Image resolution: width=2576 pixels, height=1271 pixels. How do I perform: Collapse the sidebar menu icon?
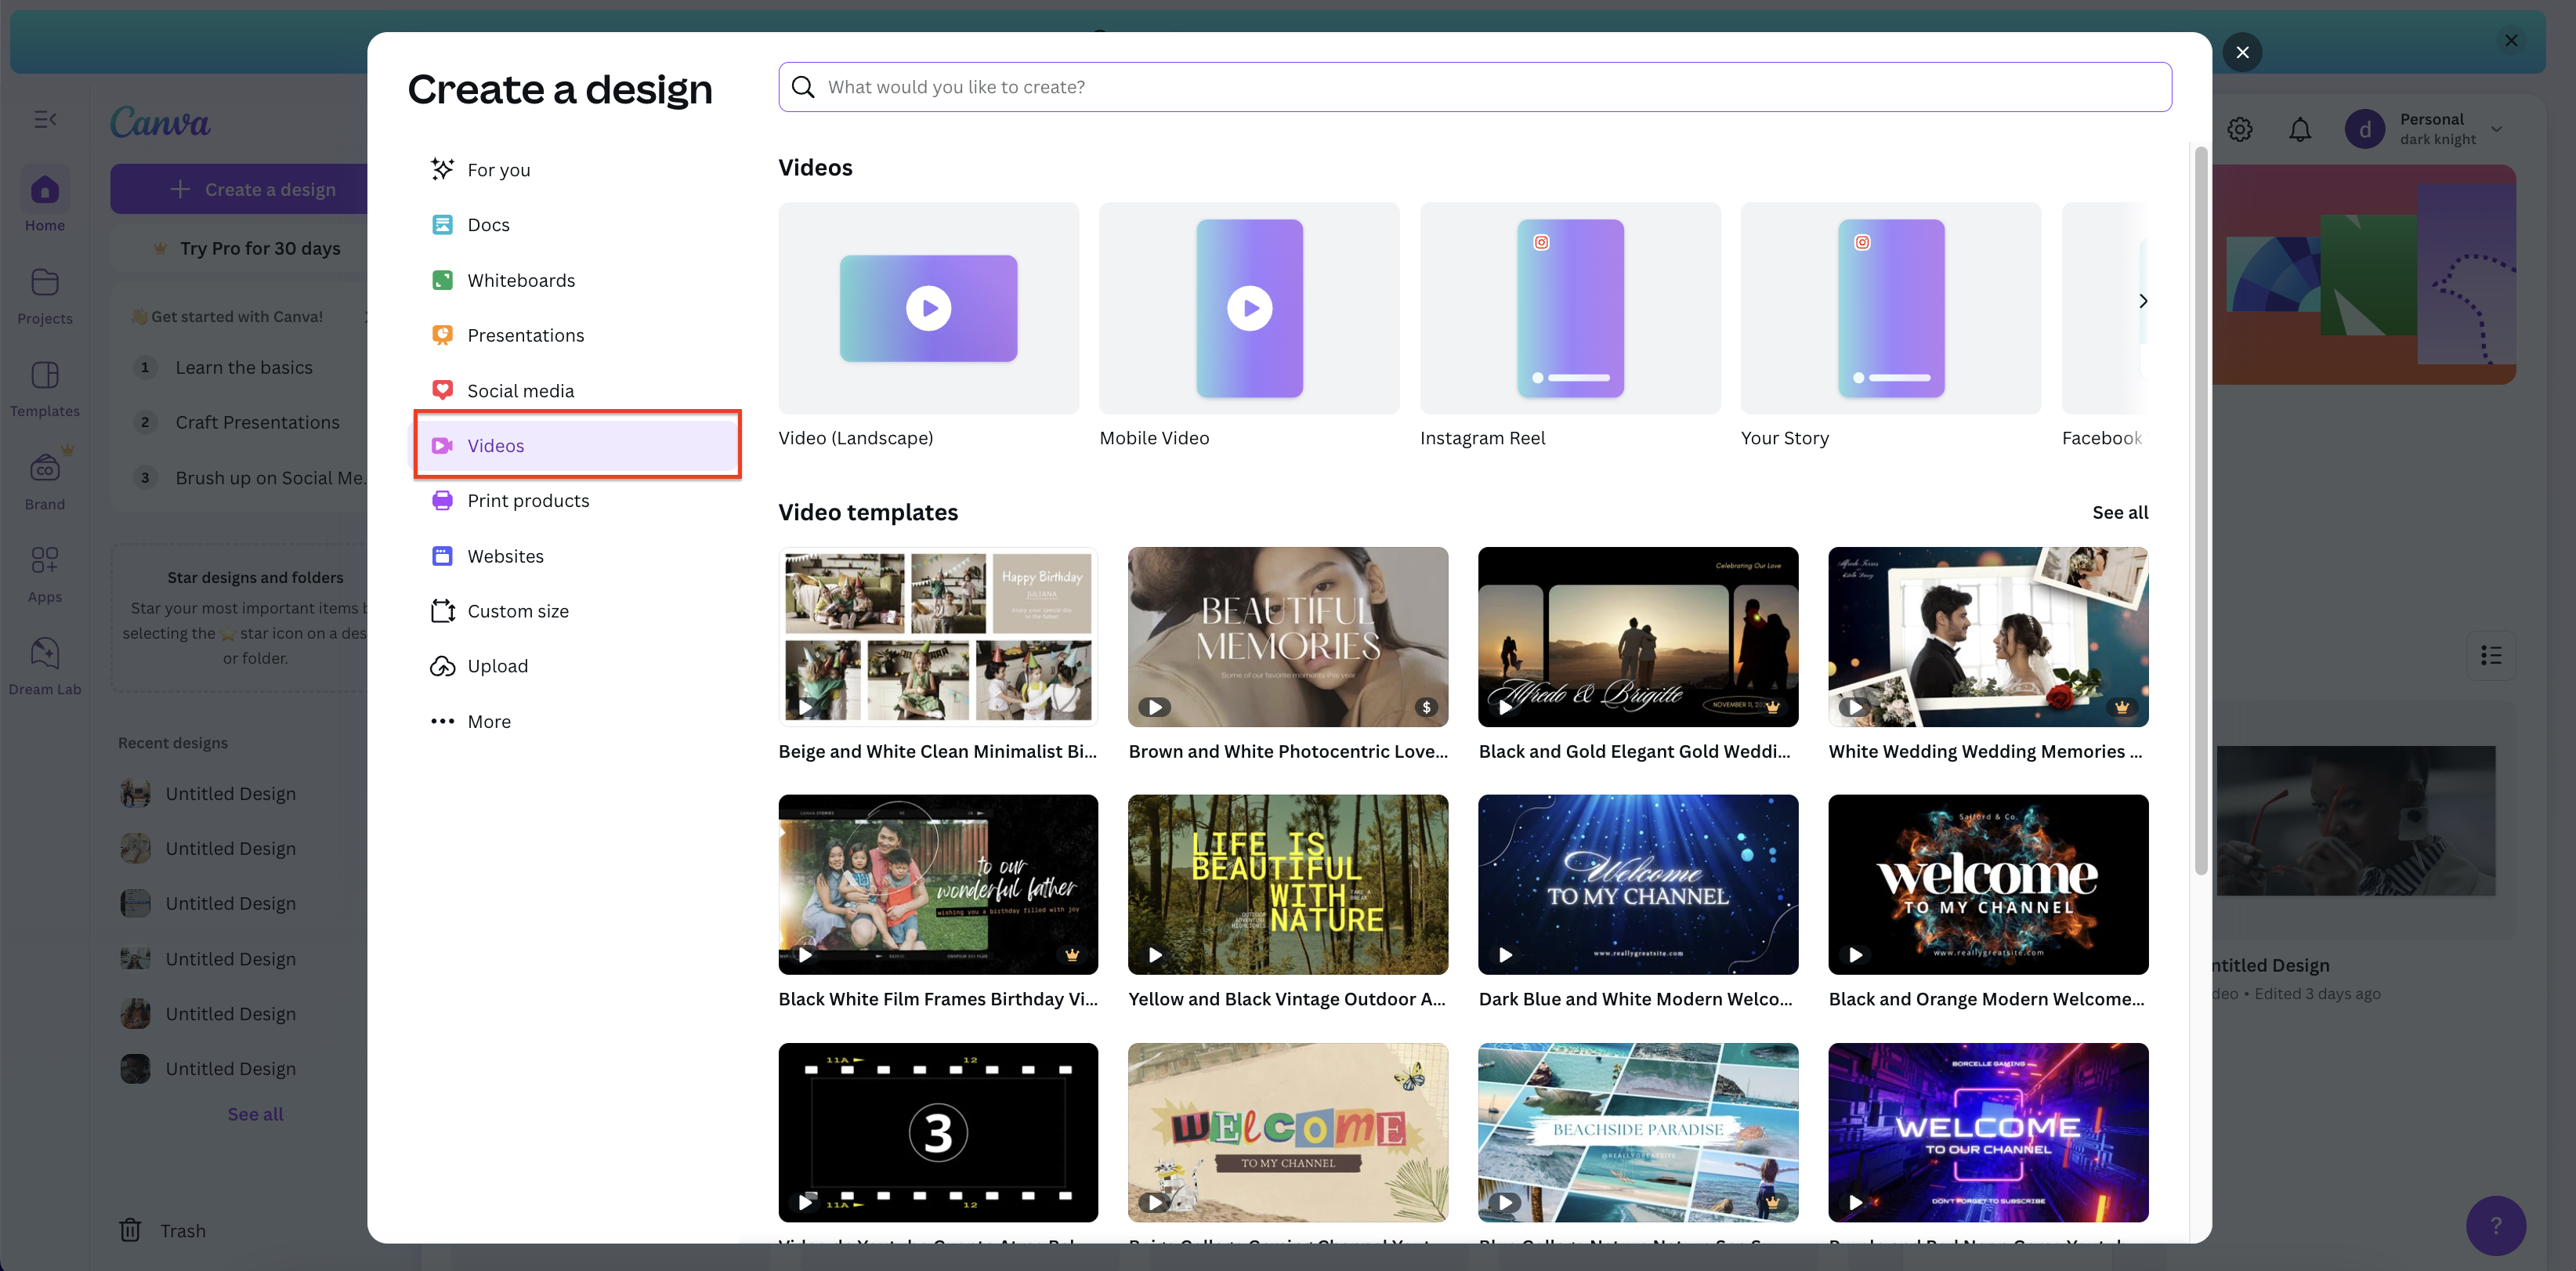pyautogui.click(x=45, y=120)
